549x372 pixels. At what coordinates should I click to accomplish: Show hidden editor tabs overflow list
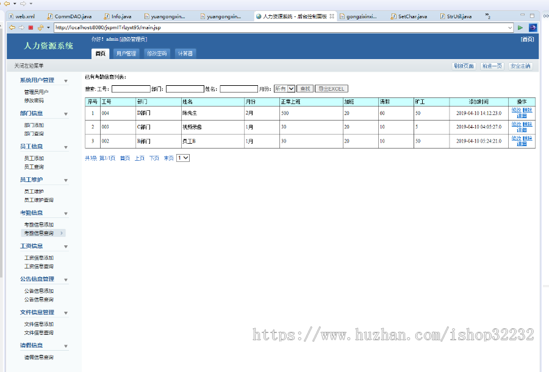pos(488,16)
